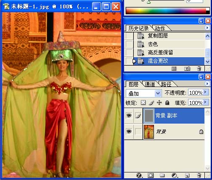Hide the 背景 副本 layer eye
The image size is (212, 180).
click(x=129, y=116)
